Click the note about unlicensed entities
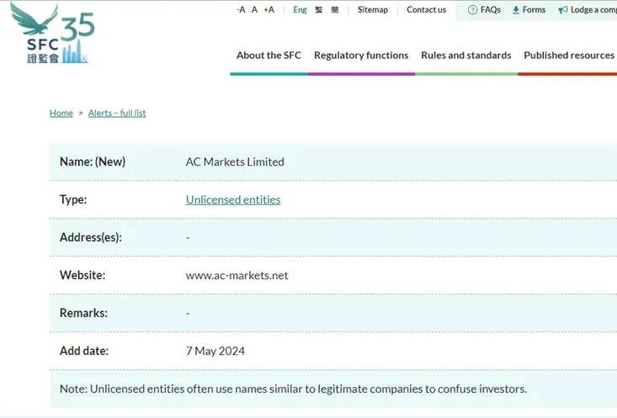This screenshot has width=617, height=418. click(x=293, y=389)
